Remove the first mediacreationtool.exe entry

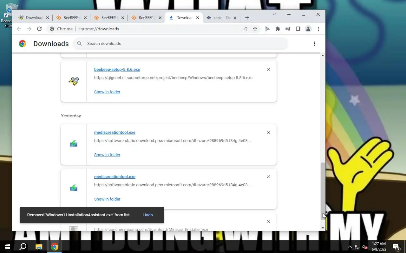point(268,133)
